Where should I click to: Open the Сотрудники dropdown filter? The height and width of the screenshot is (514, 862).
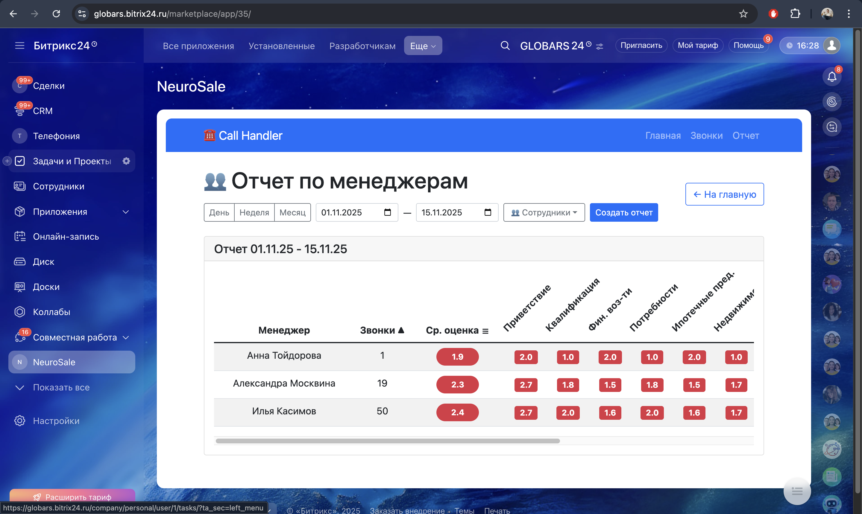click(x=544, y=212)
